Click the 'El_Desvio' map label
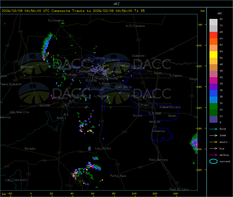 [x=60, y=98]
